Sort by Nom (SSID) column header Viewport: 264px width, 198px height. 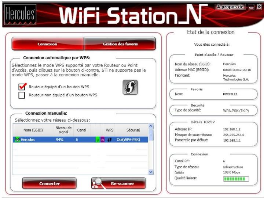coord(33,130)
